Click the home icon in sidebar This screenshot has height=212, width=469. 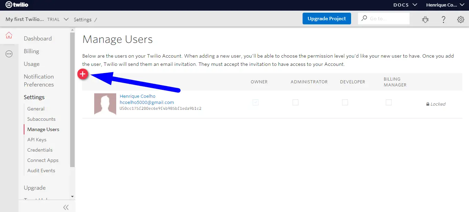9,35
